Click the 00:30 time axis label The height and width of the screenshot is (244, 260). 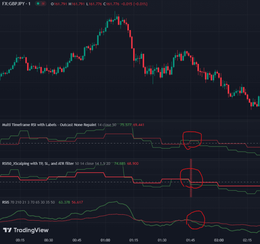click(48, 240)
